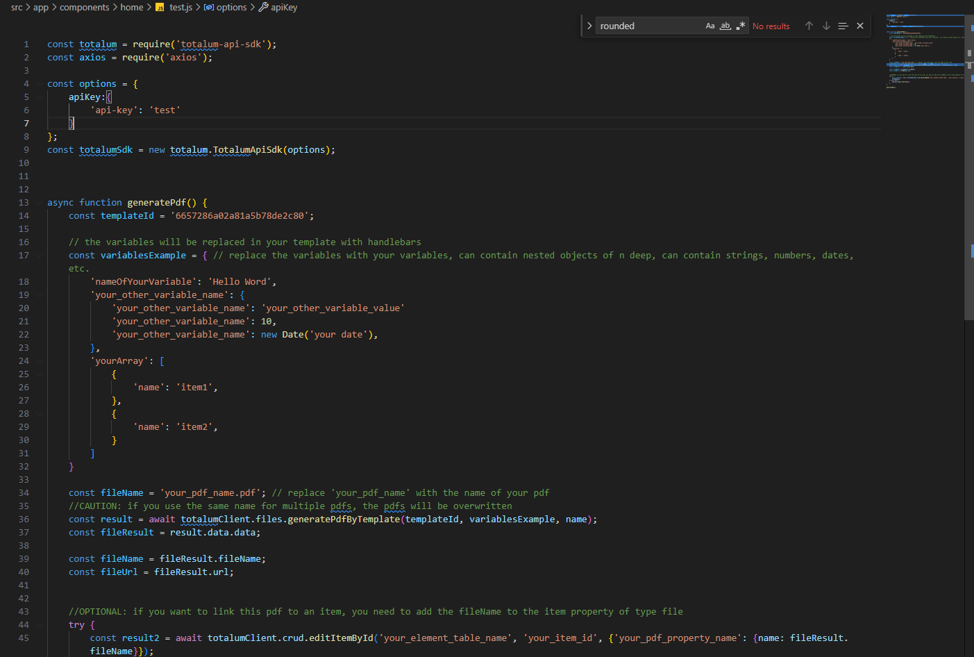Click 'fileResult' declaration on line 37
The height and width of the screenshot is (657, 974).
point(127,533)
